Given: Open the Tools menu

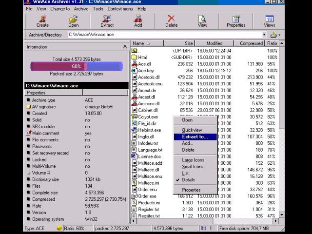Looking at the screenshot, I should click(x=98, y=9).
